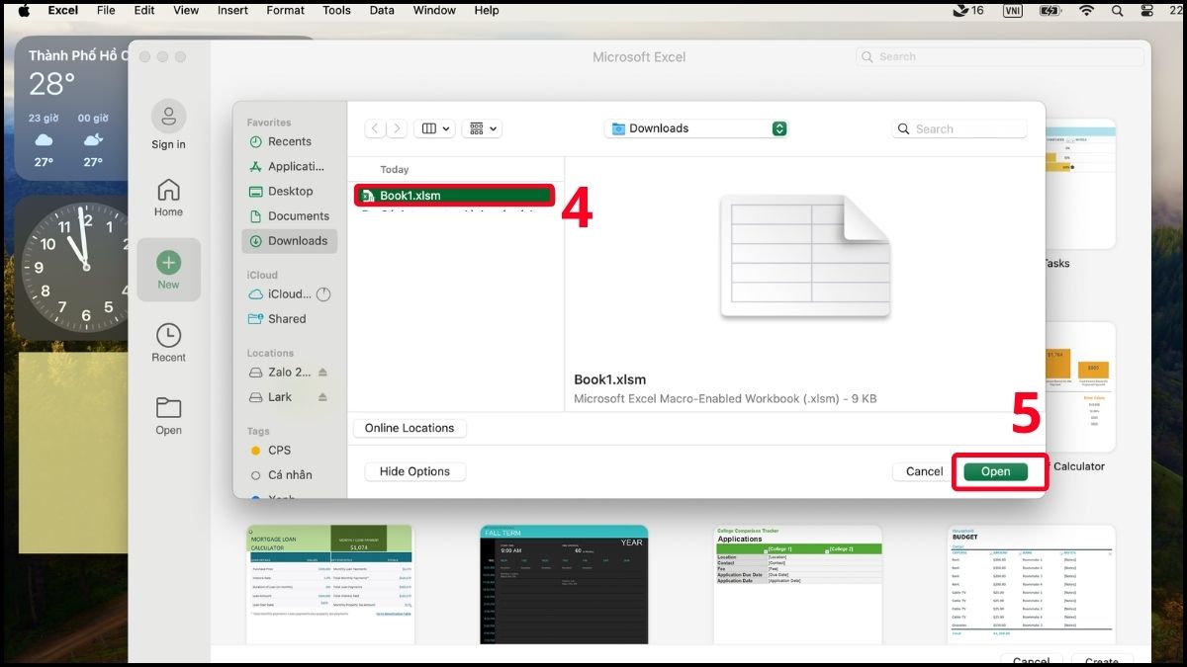Select Zalo volume in Locations
This screenshot has height=667, width=1187.
tap(280, 372)
